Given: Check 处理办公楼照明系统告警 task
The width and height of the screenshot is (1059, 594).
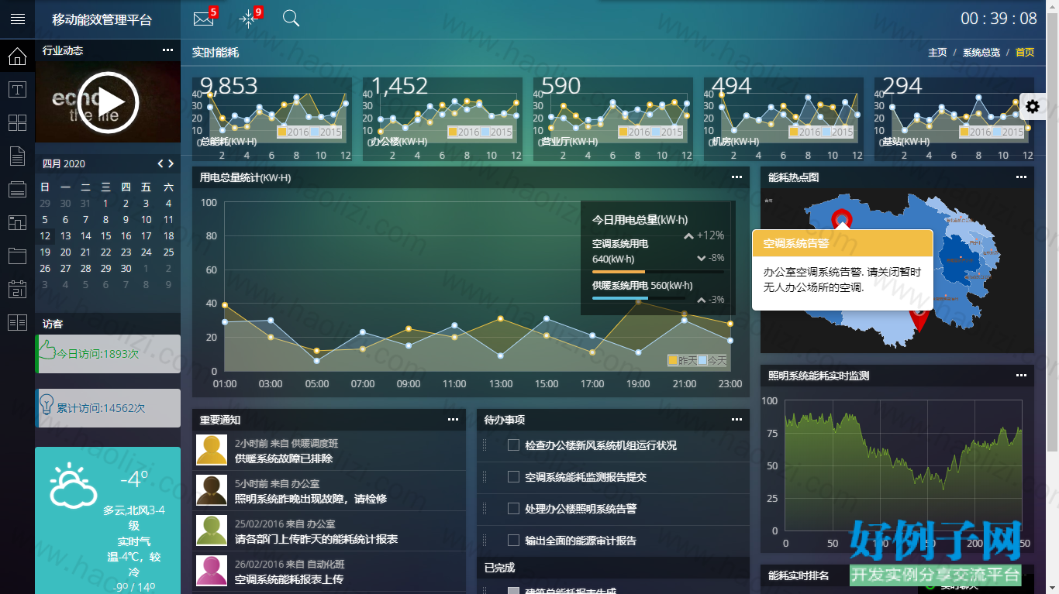Looking at the screenshot, I should [x=513, y=509].
